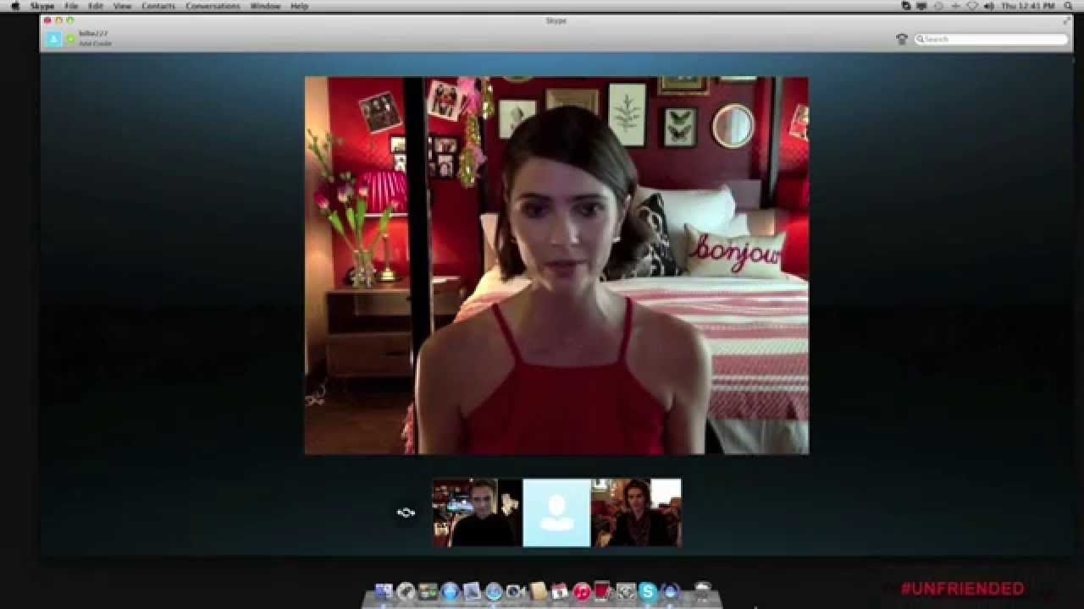Open the View menu

[123, 6]
